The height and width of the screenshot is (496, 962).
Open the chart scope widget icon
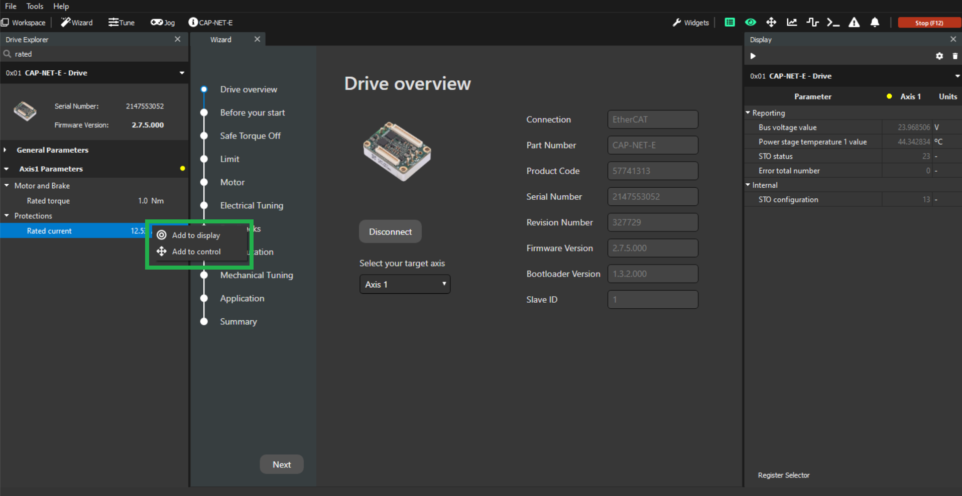click(x=792, y=23)
